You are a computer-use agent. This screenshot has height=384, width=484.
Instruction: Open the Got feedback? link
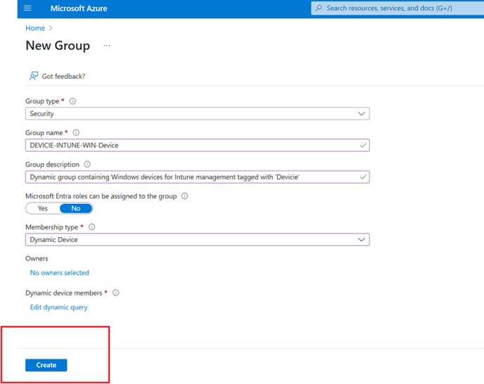coord(63,76)
